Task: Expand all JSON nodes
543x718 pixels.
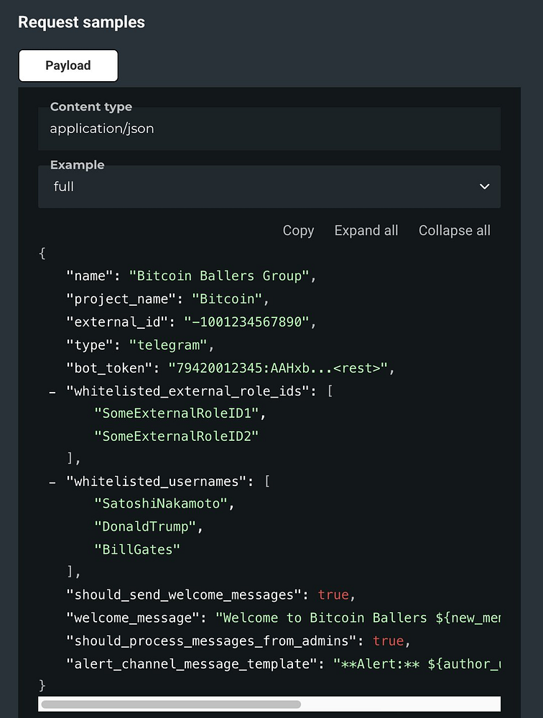Action: pos(366,230)
